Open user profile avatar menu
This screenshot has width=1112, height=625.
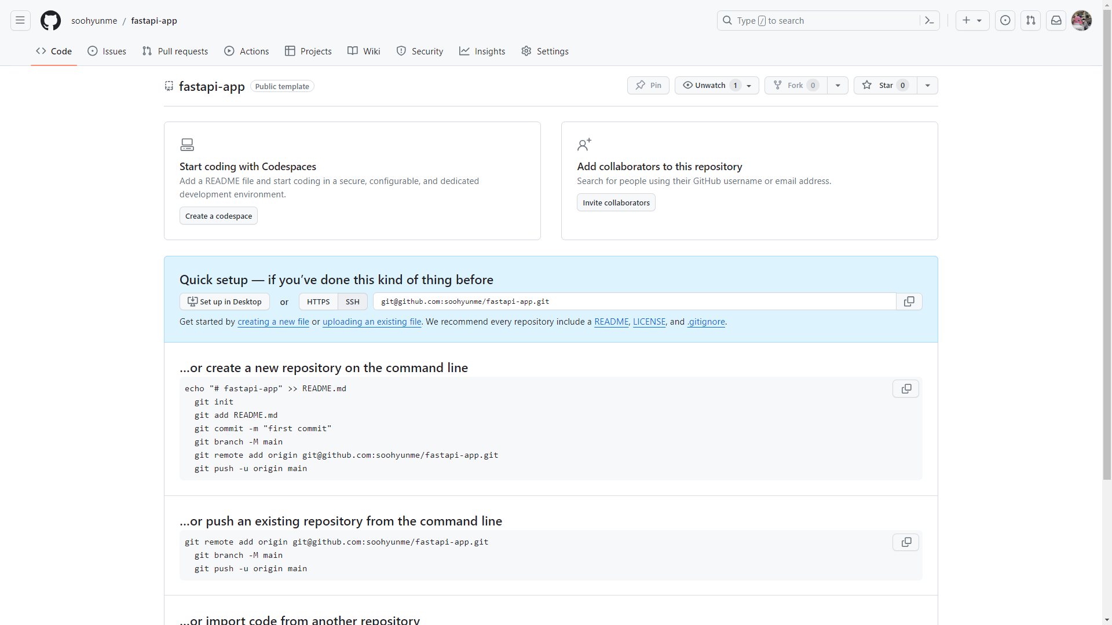pyautogui.click(x=1081, y=21)
